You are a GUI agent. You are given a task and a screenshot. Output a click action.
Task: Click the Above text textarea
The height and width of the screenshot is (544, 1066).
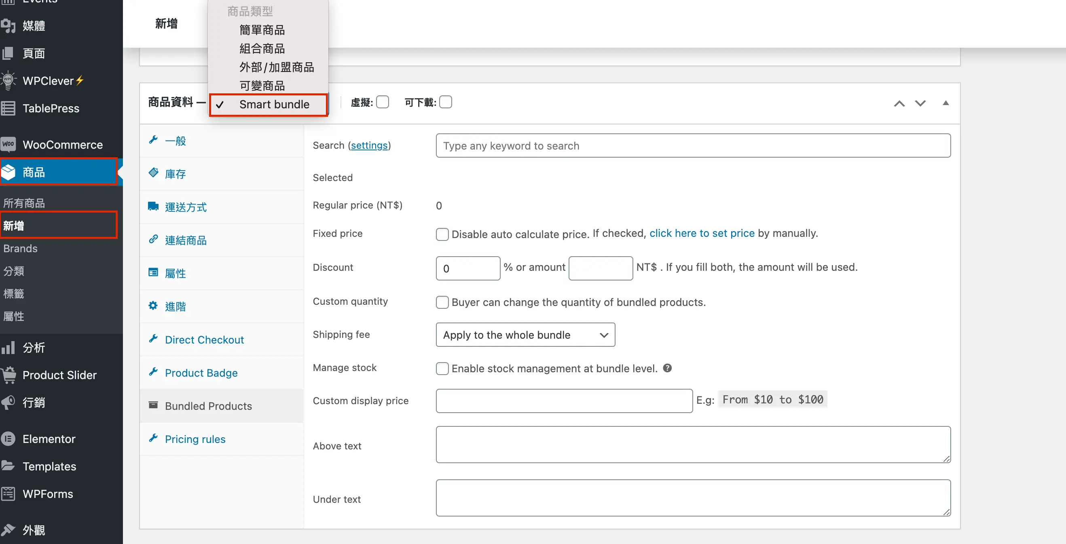[x=693, y=445]
